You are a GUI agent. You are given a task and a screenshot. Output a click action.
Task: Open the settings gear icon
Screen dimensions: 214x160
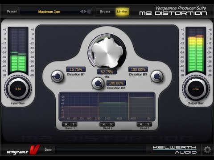pos(207,150)
